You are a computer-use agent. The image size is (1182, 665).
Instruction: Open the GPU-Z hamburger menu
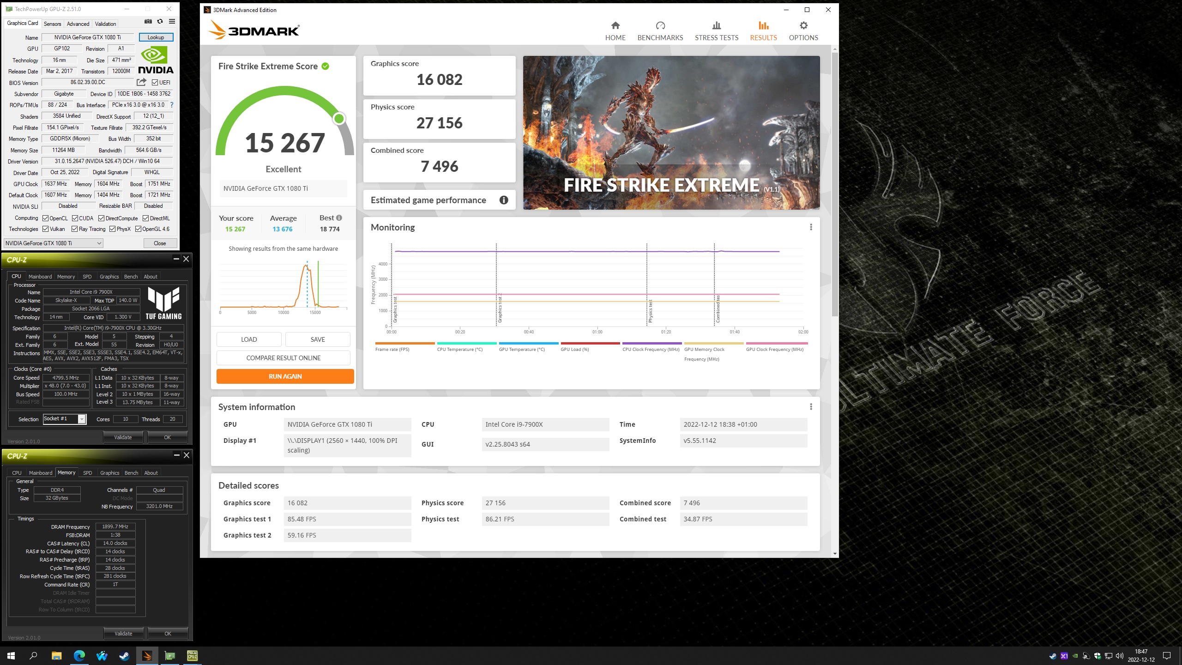pos(172,21)
